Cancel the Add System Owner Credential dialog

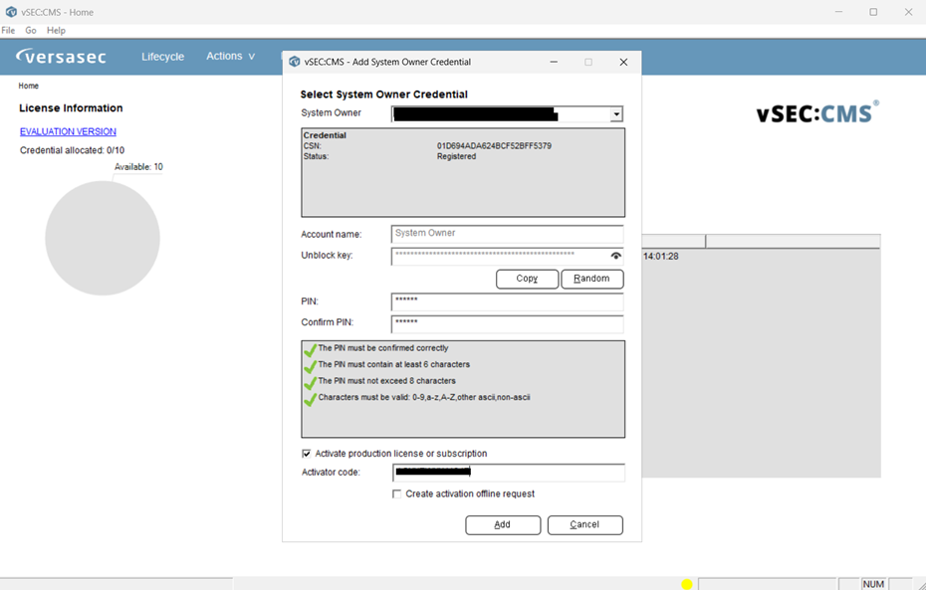pos(584,524)
